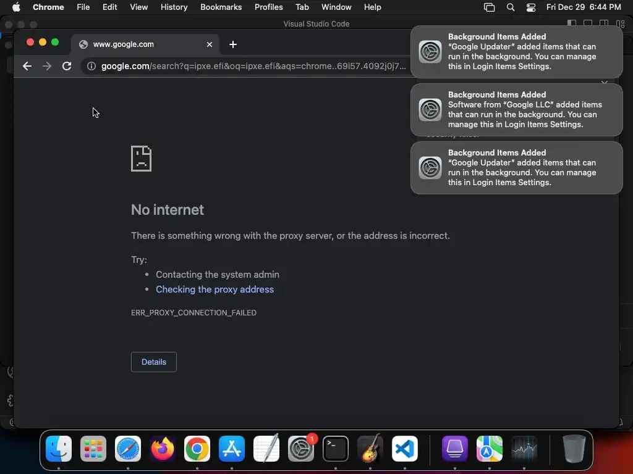Open the Tab menu
The image size is (633, 474).
pyautogui.click(x=302, y=7)
